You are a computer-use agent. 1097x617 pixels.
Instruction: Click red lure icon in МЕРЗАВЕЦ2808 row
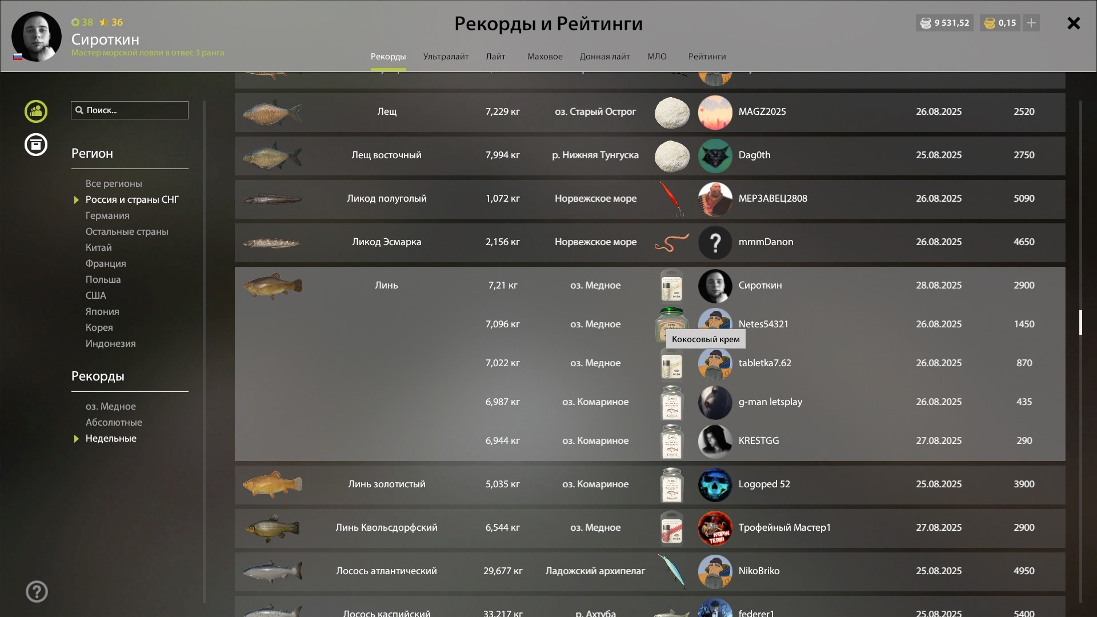(x=672, y=199)
